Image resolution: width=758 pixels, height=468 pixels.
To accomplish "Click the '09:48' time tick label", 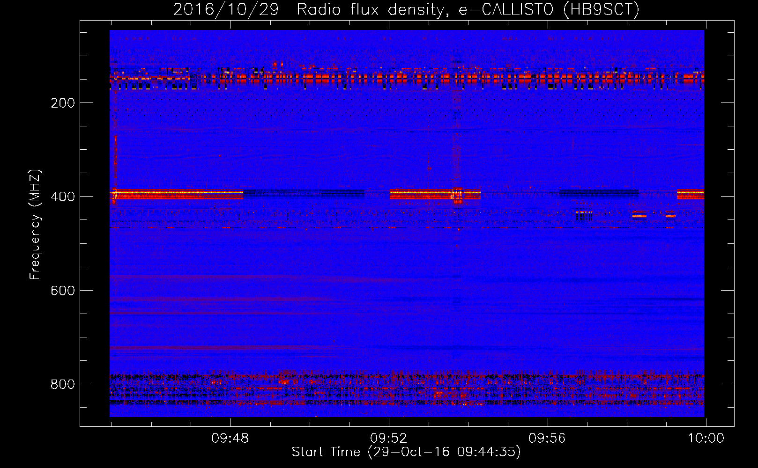I will (x=230, y=439).
